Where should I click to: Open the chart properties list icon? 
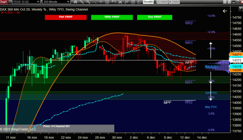(139, 2)
